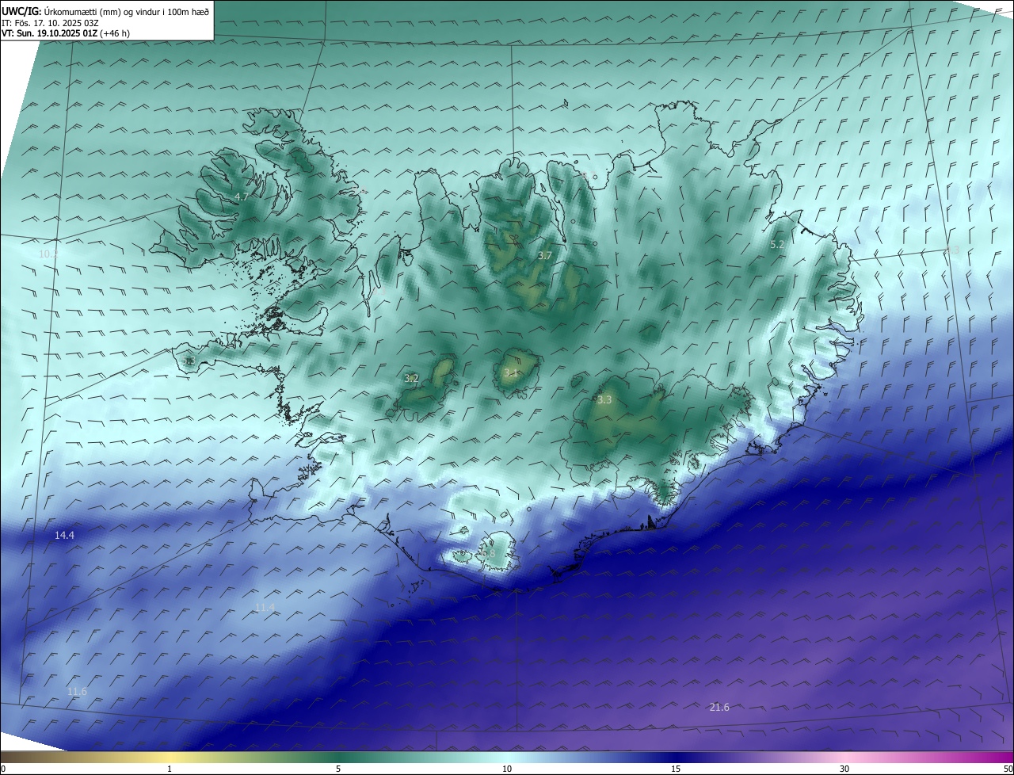Click the map title 'Úrkomumætti (mm) og vindur i 100m hæð'

[127, 11]
